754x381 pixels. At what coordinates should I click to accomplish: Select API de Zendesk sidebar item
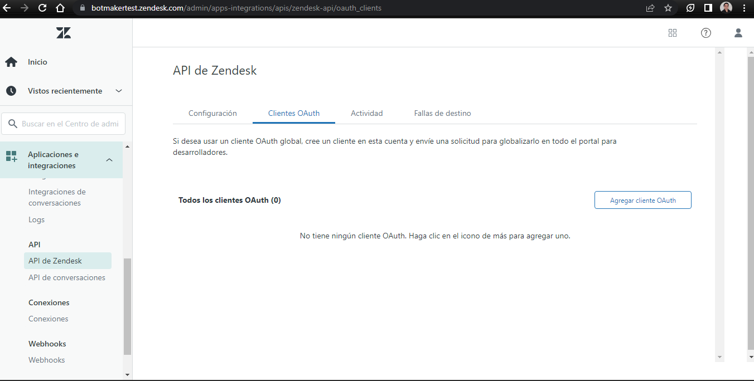[x=67, y=261]
